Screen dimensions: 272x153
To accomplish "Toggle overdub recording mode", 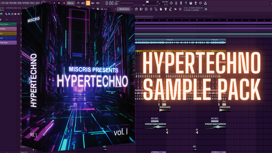I will tap(93, 3).
